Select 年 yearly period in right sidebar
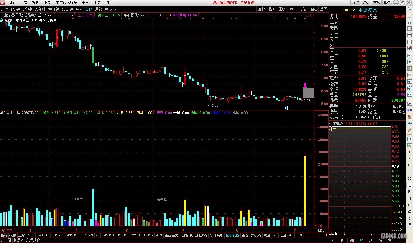 [x=410, y=225]
